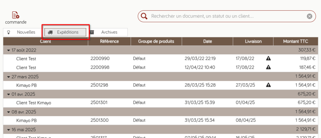Click the magnifying glass search icon
Screen dimensions: 321x138
(x=144, y=16)
